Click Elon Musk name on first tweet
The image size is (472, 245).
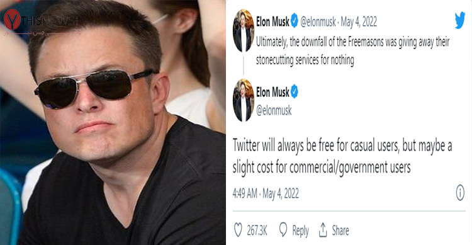click(x=273, y=21)
